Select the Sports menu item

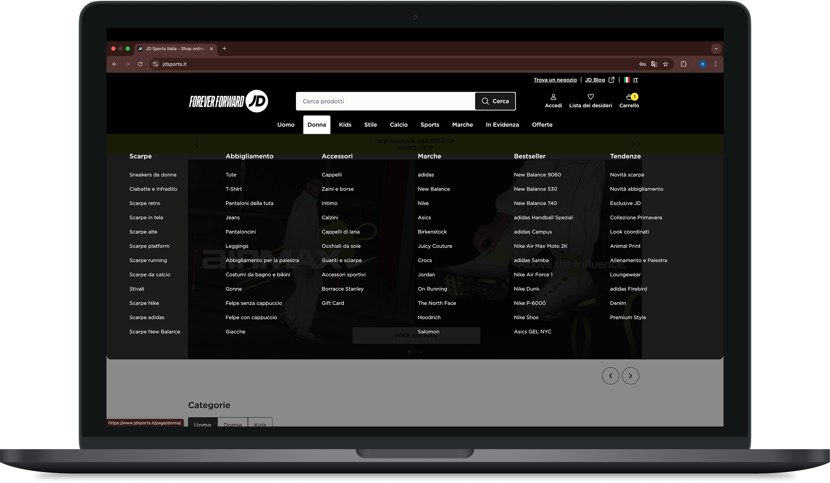tap(429, 125)
